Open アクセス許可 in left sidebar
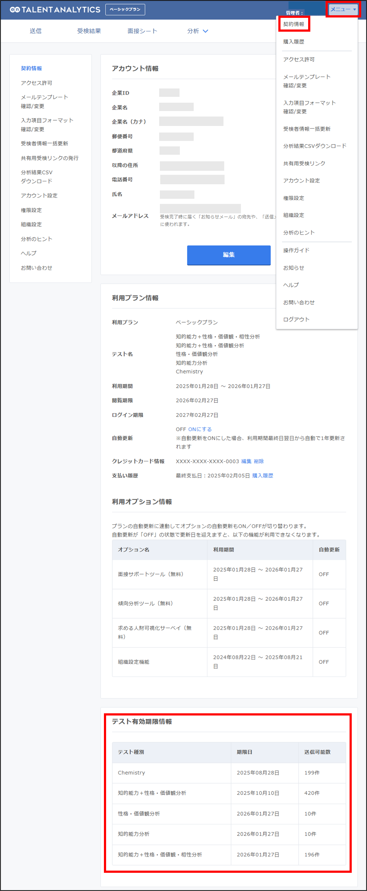Screen dimensions: 367x891 tap(36, 83)
